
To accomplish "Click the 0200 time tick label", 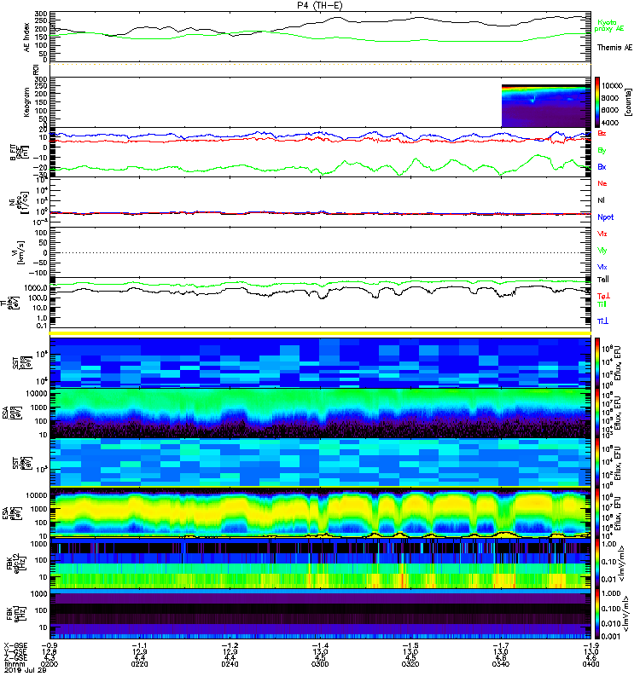I will pos(49,664).
